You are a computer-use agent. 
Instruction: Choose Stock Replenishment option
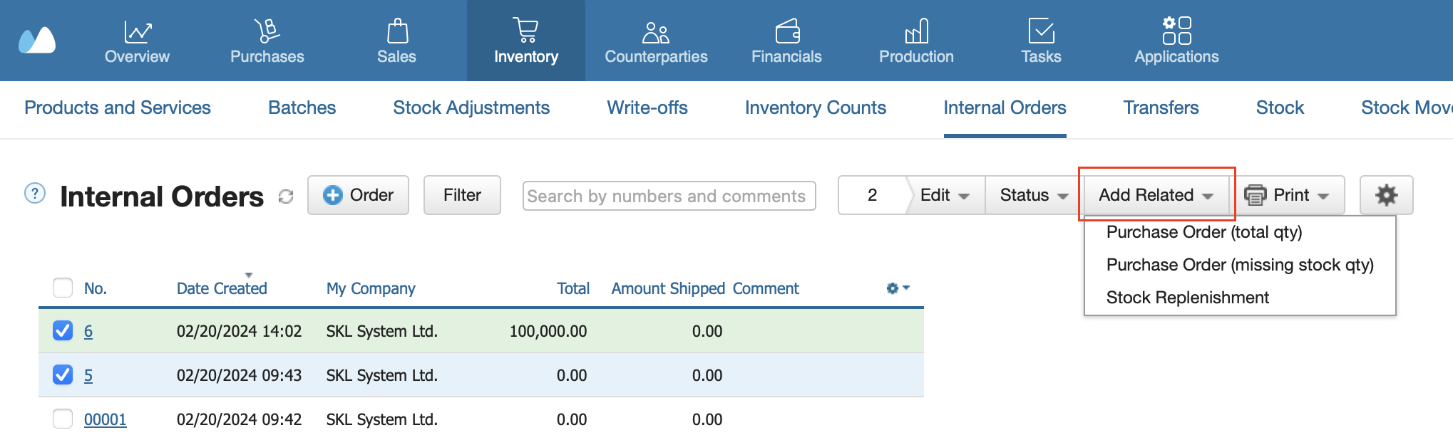pyautogui.click(x=1187, y=298)
